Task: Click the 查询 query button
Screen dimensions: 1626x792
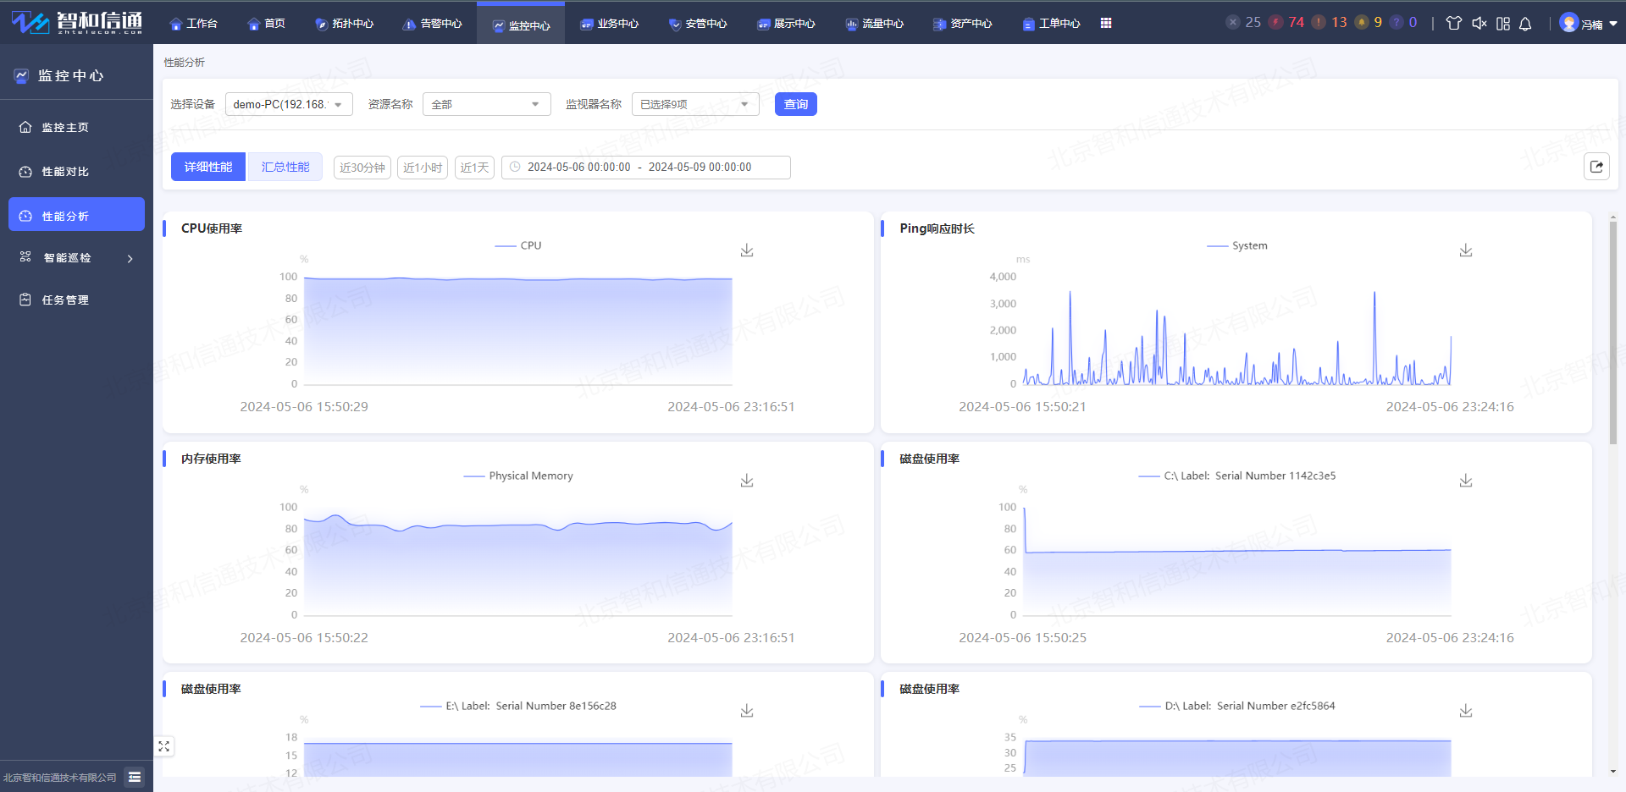Action: 796,104
